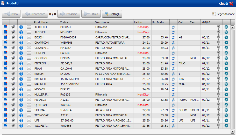Open the info icon on the SOFIMA row
236x135 pixels.
click(21, 110)
